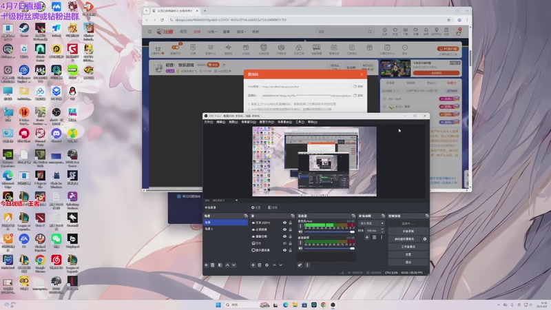Open transition properties three-dot menu
The image size is (551, 310).
(x=382, y=238)
